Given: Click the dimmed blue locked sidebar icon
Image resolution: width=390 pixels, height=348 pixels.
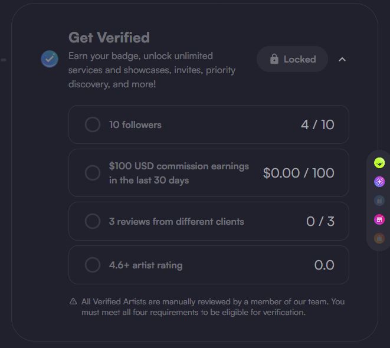Looking at the screenshot, I should (379, 201).
